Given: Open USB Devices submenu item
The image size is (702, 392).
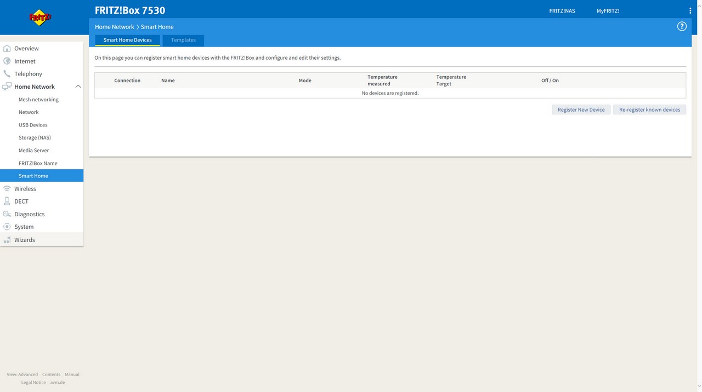Looking at the screenshot, I should [x=33, y=125].
